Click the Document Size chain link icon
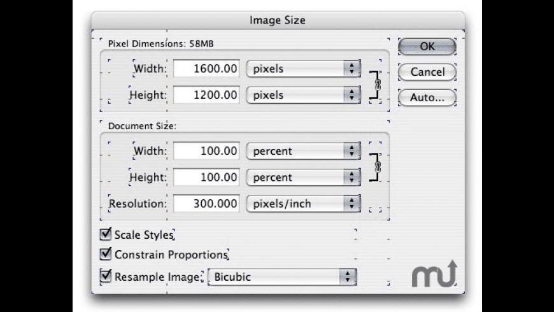554x312 pixels. pos(378,167)
